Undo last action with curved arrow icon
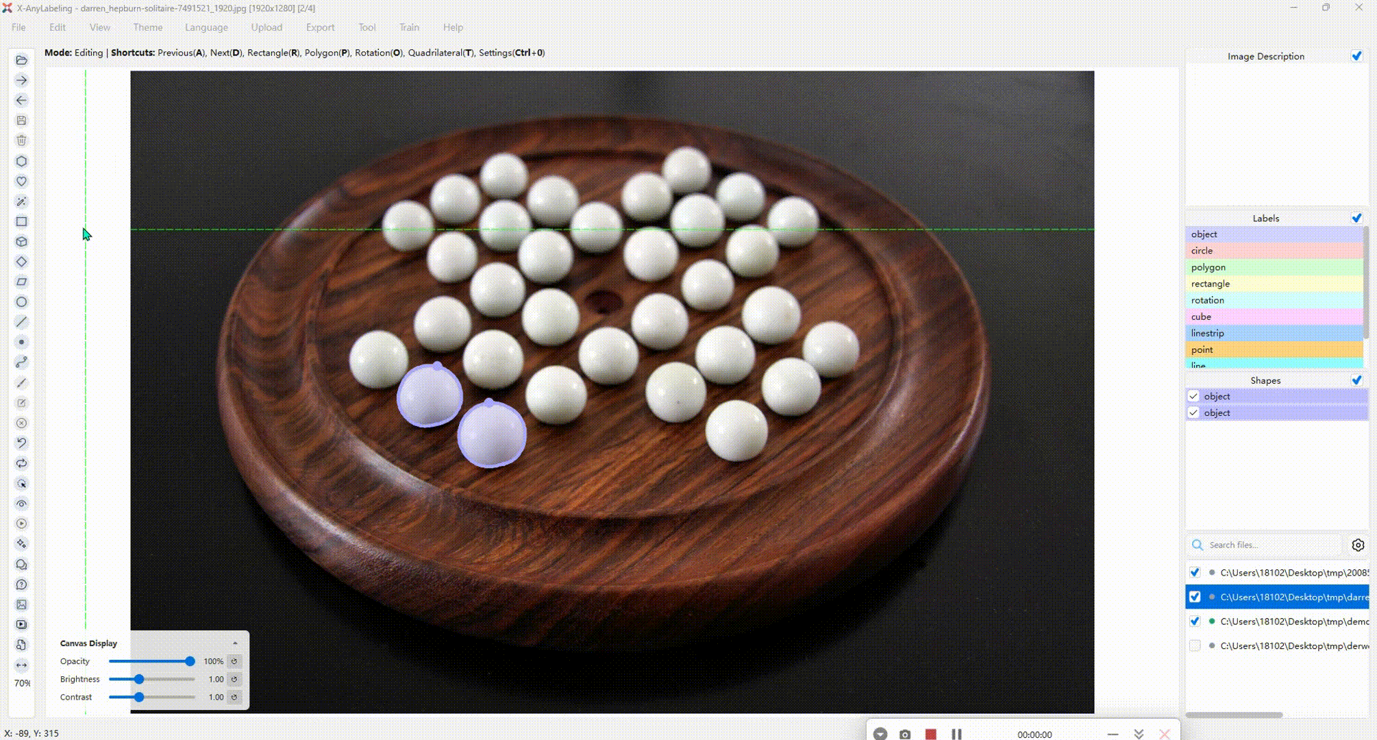Screen dimensions: 1377x740 21,443
